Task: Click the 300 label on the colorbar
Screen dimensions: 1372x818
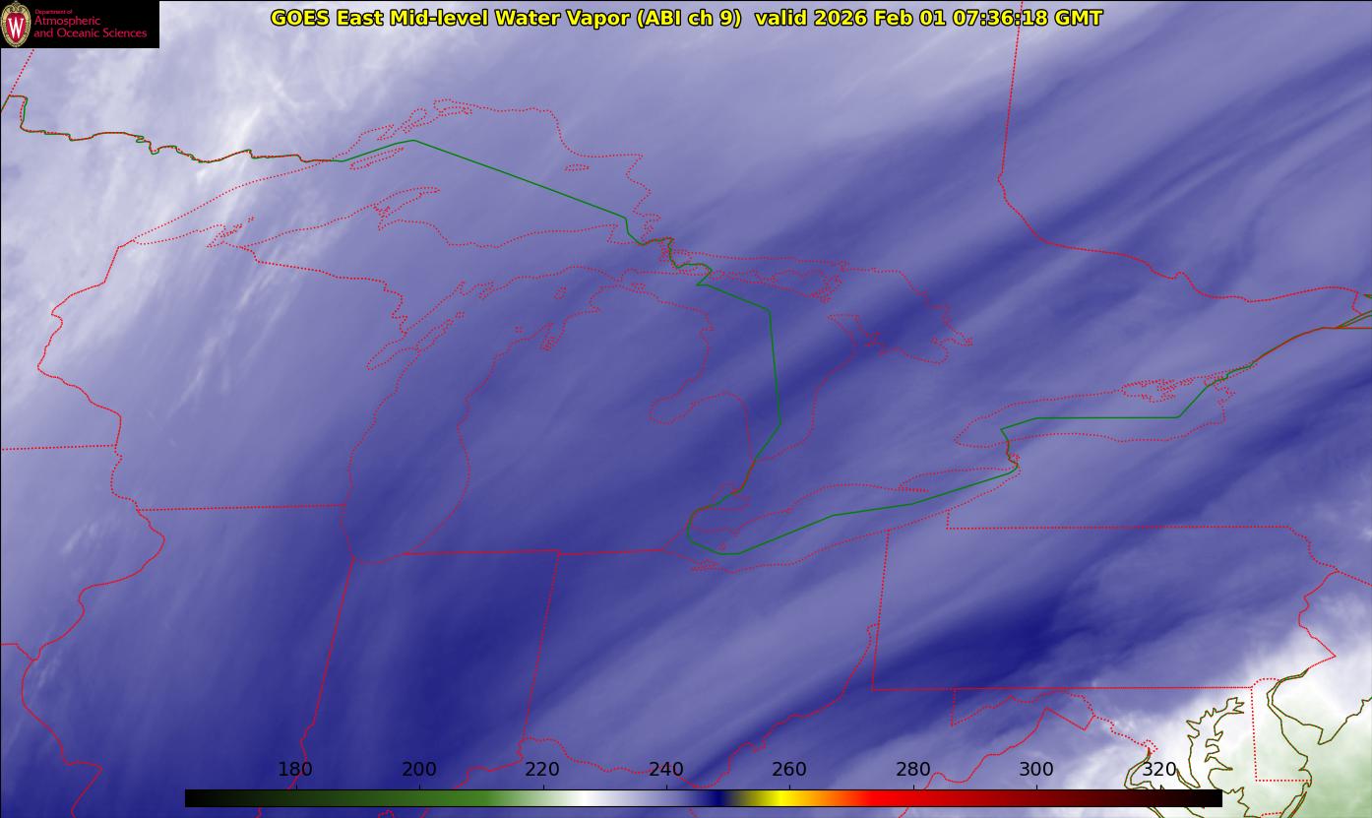Action: (x=1036, y=769)
